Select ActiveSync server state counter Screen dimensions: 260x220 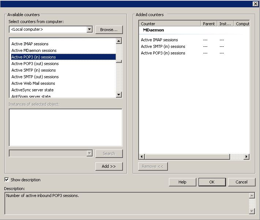coord(33,90)
